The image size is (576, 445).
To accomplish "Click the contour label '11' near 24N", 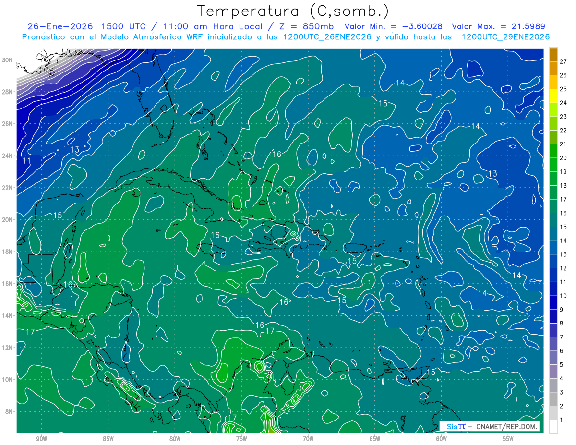I will point(27,161).
